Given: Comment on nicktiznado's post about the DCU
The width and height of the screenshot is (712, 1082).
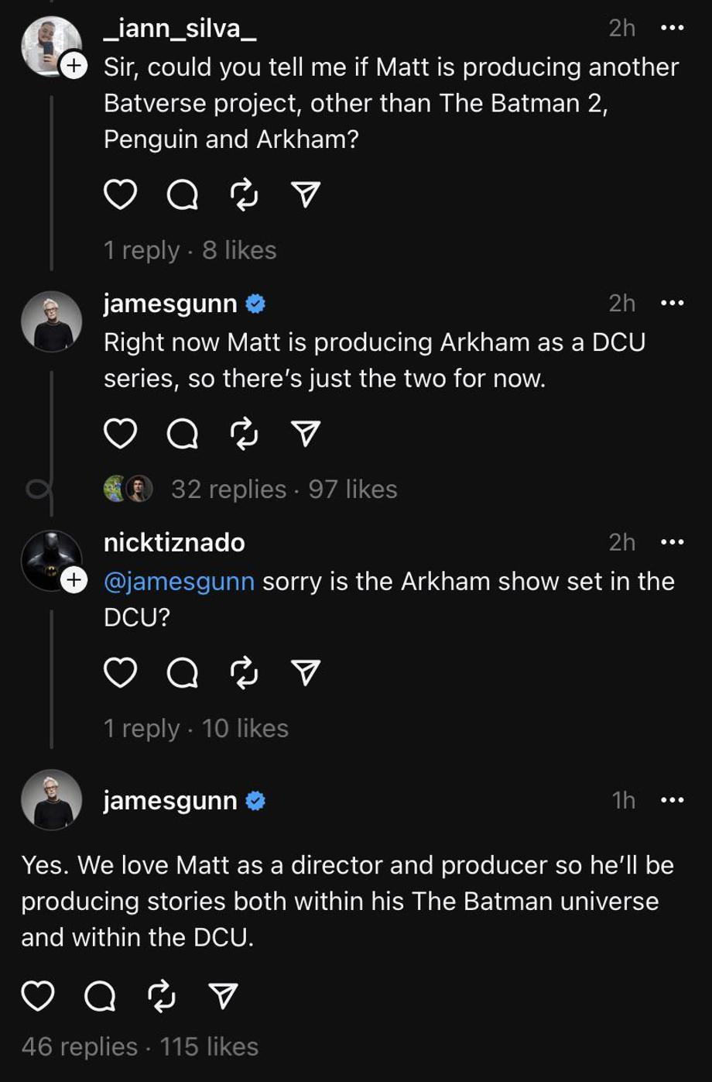Looking at the screenshot, I should [183, 673].
